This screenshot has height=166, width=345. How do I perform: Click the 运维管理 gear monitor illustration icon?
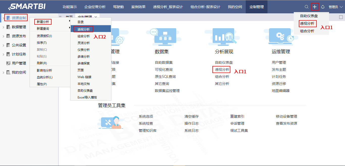(x=281, y=36)
